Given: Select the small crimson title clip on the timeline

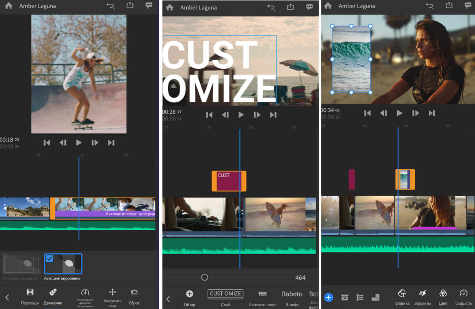Looking at the screenshot, I should click(x=351, y=179).
